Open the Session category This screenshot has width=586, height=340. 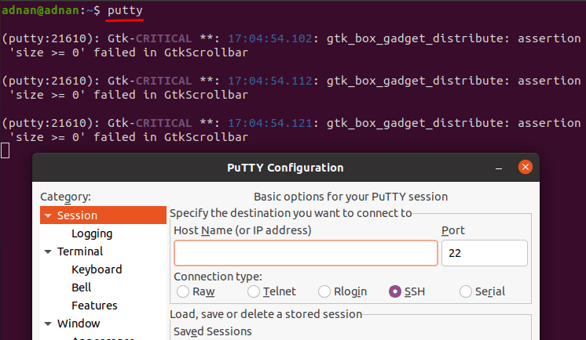pos(103,215)
